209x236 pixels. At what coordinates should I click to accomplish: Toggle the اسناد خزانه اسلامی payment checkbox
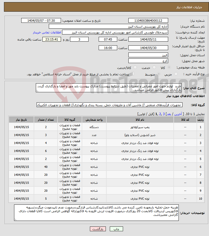pyautogui.click(x=133, y=74)
